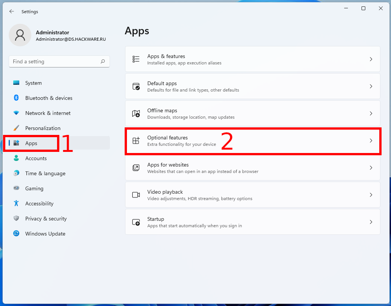Image resolution: width=391 pixels, height=306 pixels.
Task: Click the Find a setting search box
Action: (55, 61)
